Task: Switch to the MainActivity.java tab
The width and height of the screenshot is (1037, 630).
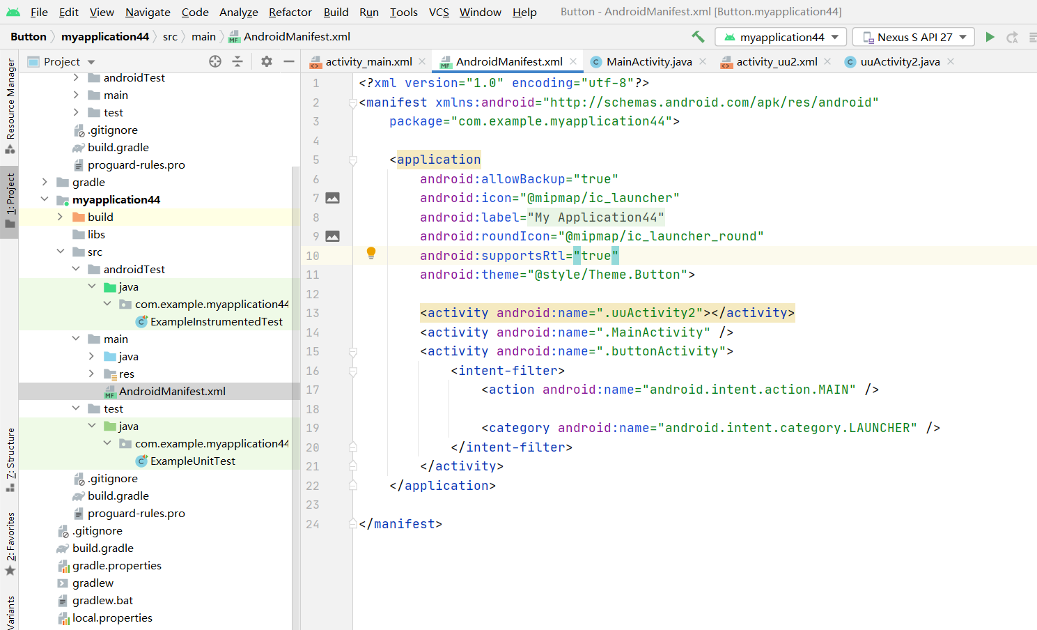Action: coord(649,61)
